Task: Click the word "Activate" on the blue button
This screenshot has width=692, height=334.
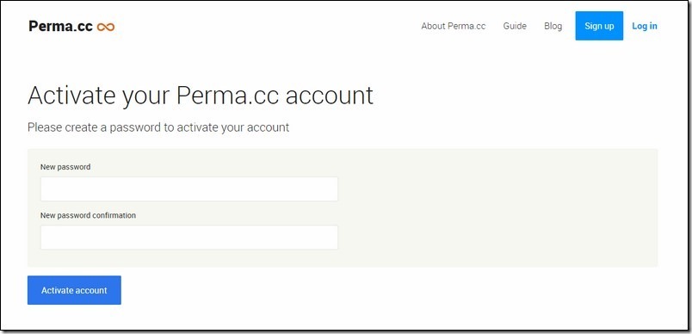Action: click(x=57, y=290)
